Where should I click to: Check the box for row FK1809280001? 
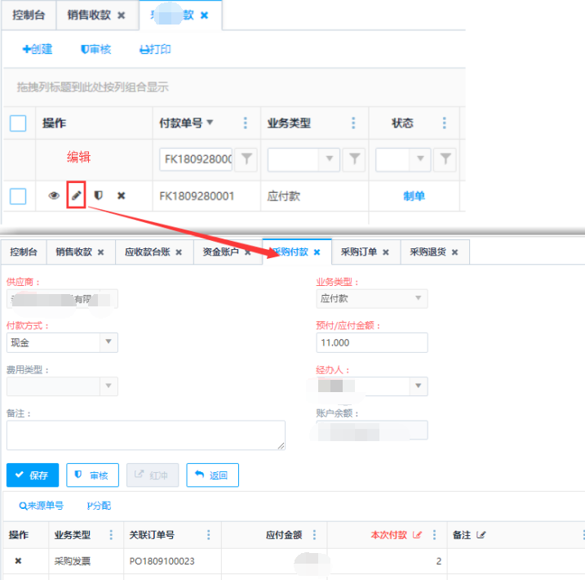tap(18, 196)
